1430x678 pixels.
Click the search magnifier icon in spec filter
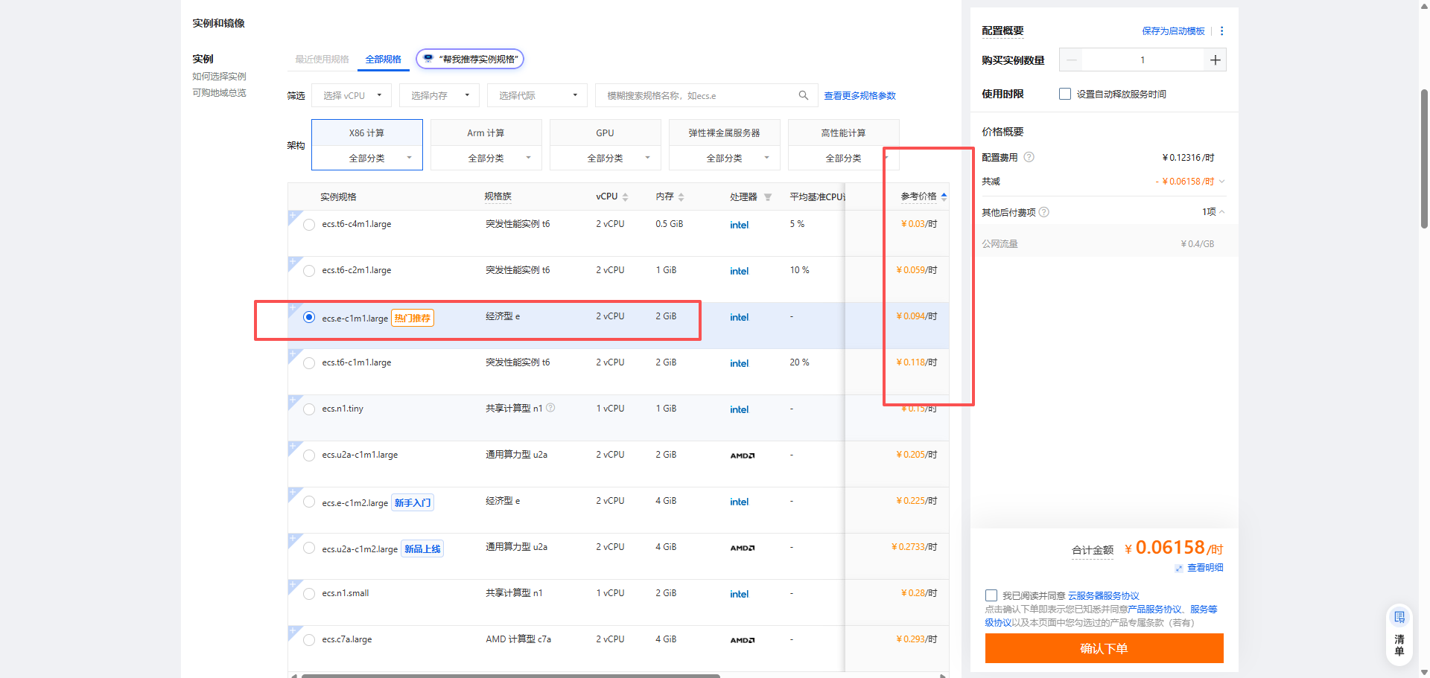pyautogui.click(x=803, y=95)
